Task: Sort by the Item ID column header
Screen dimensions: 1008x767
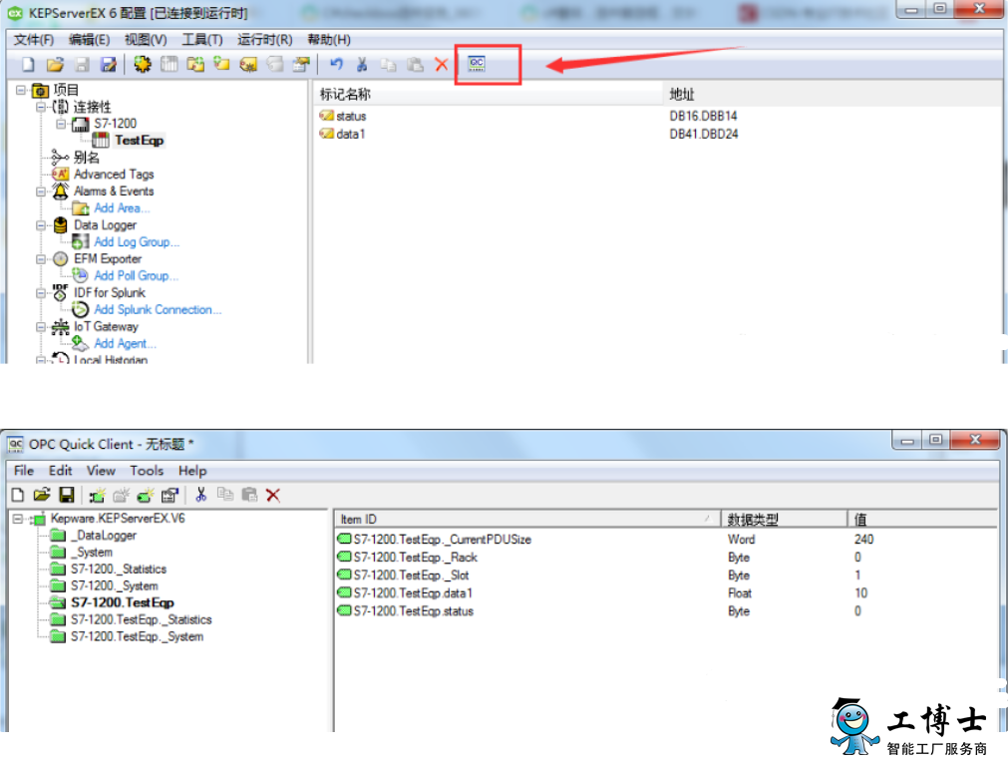Action: point(525,519)
